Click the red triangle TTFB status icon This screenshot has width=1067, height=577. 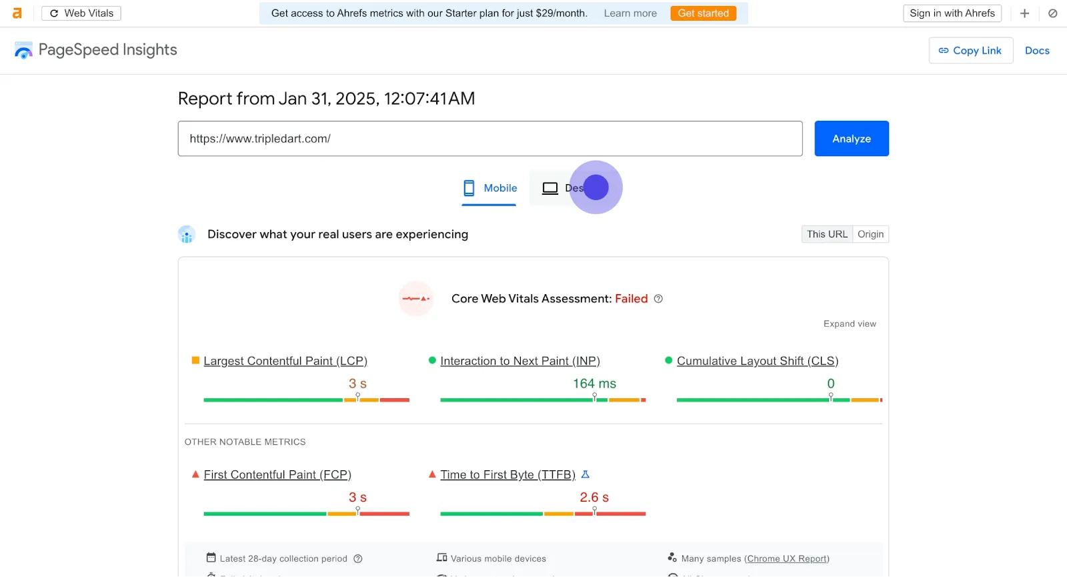[432, 474]
